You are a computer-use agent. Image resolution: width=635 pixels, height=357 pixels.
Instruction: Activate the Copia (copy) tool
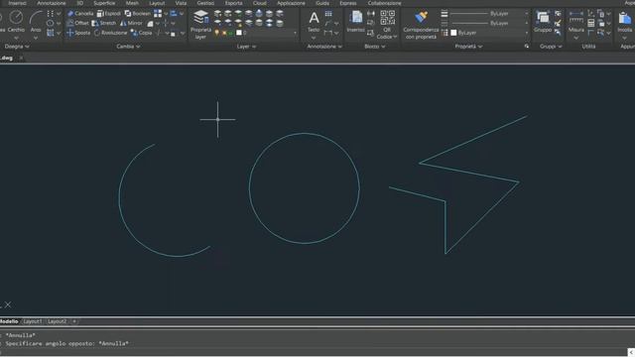point(141,33)
